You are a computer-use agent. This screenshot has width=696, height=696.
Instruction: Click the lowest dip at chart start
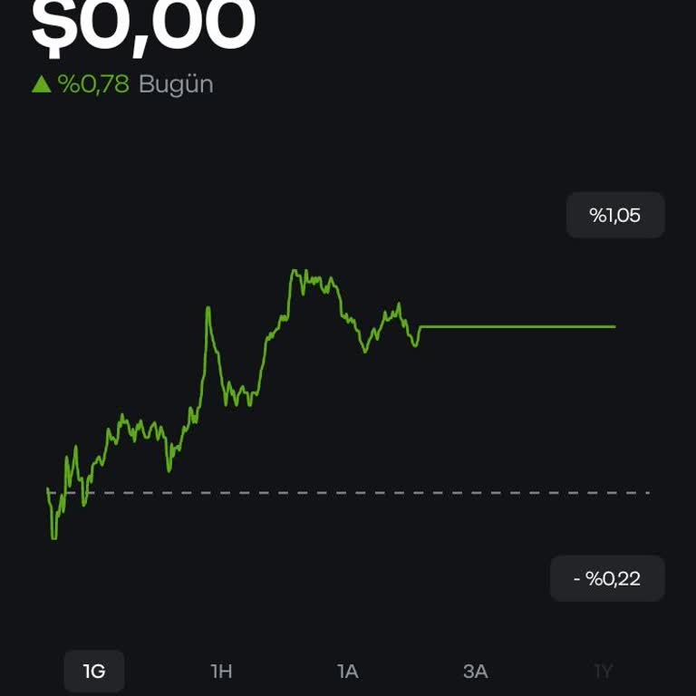pos(53,538)
